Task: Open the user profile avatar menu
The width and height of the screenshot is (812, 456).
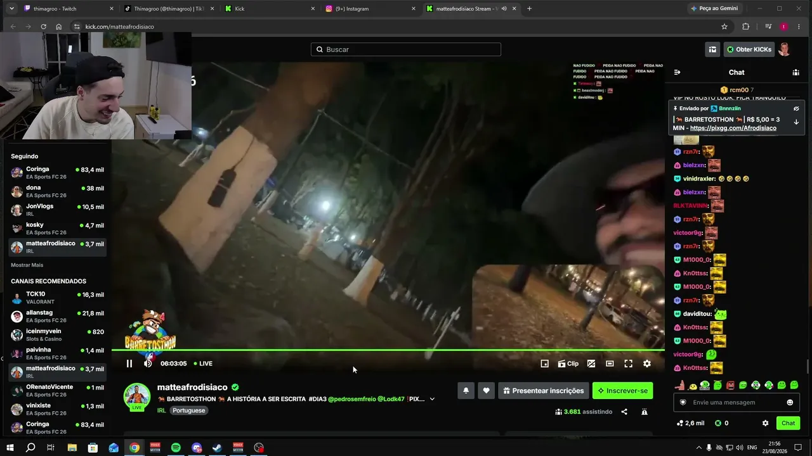Action: (785, 49)
